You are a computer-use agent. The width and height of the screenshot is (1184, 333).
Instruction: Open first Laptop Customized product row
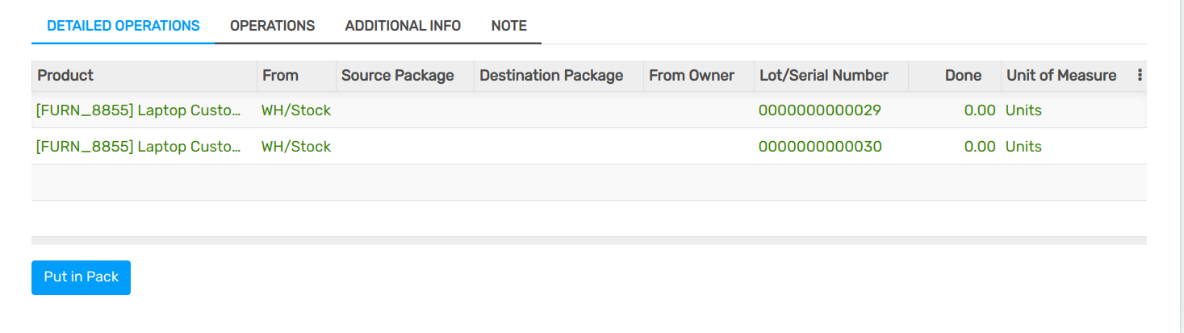coord(138,110)
